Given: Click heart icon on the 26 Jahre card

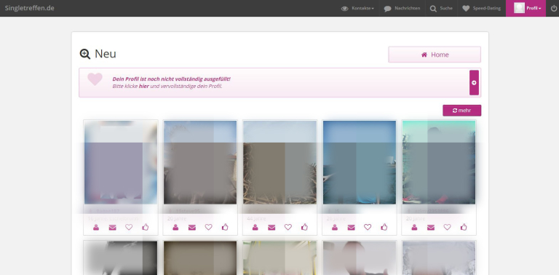Looking at the screenshot, I should pos(367,227).
